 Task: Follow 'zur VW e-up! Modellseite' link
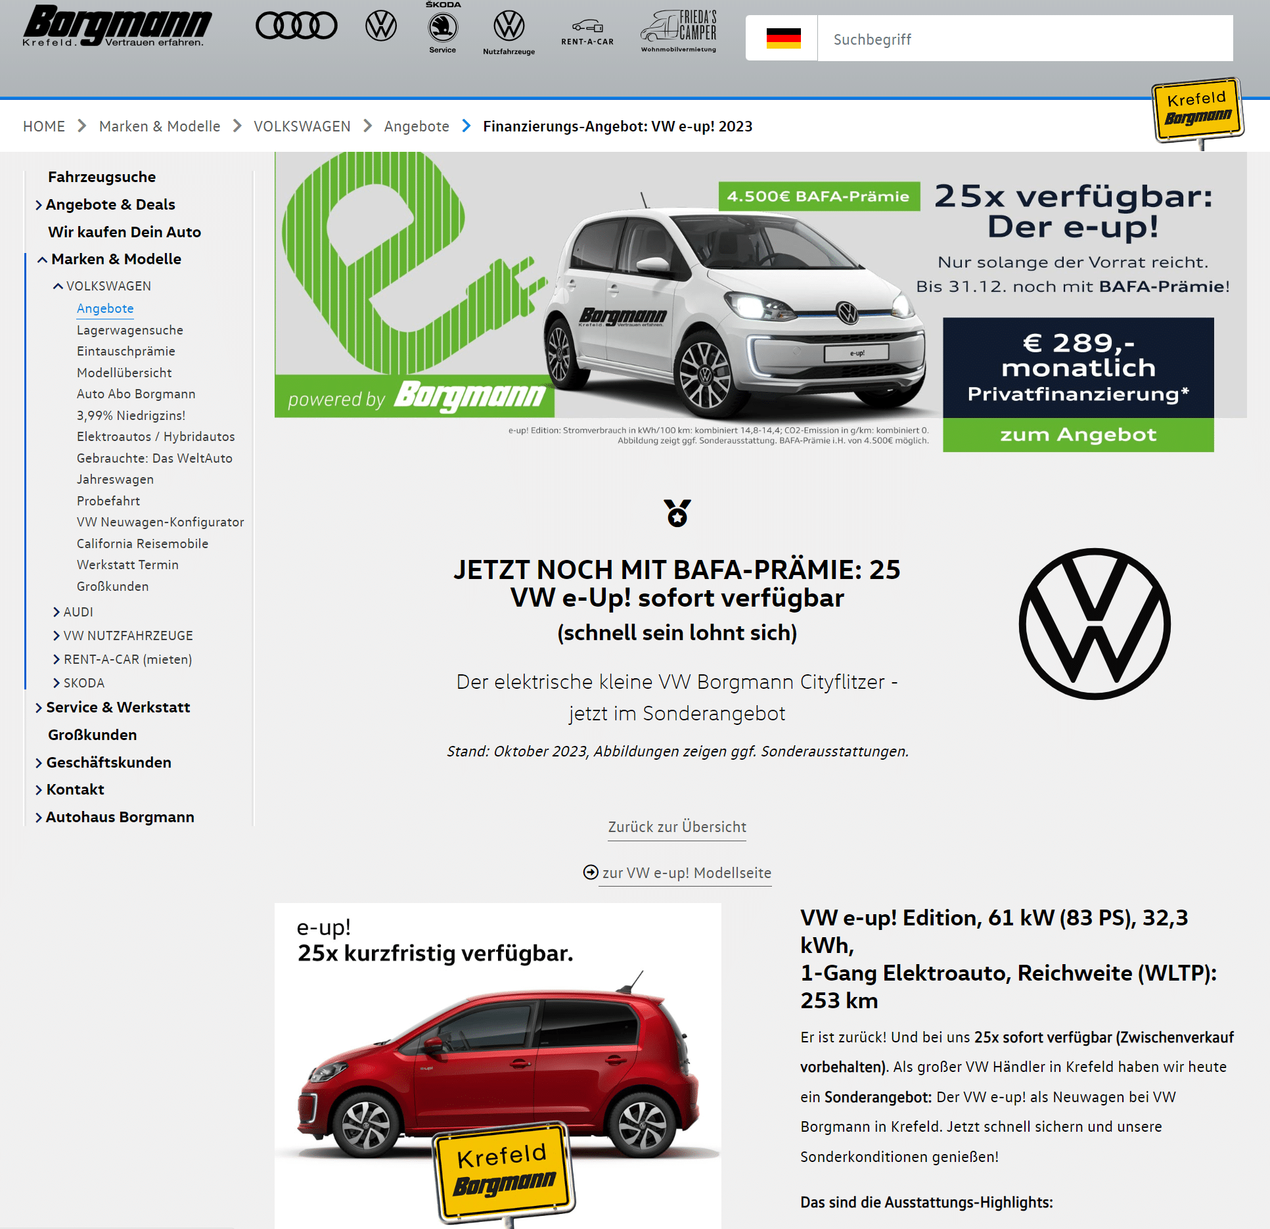(687, 873)
